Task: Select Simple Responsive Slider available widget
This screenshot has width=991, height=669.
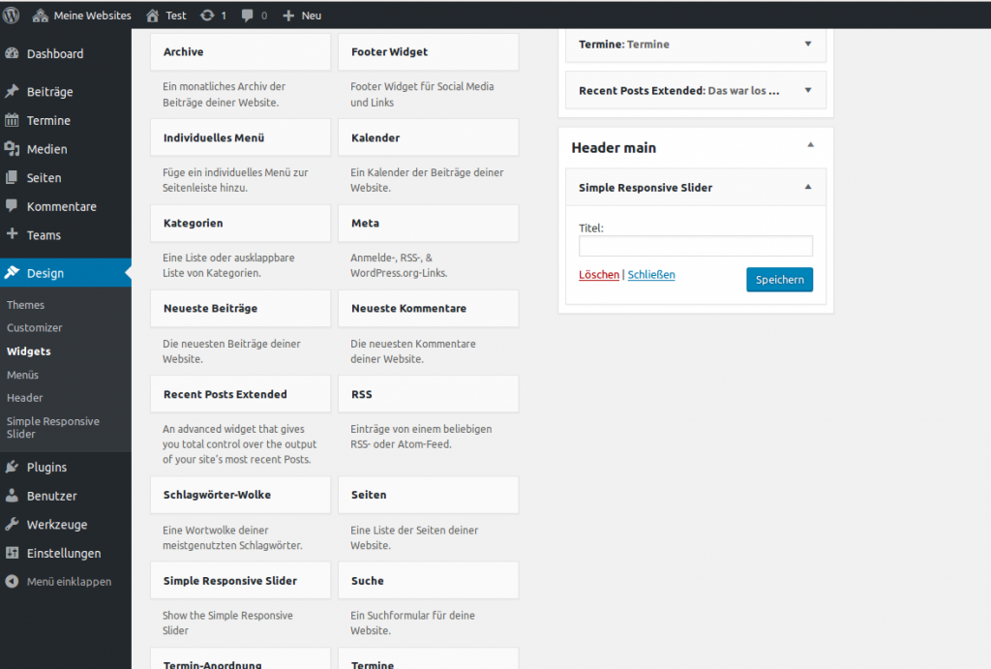Action: [x=240, y=581]
